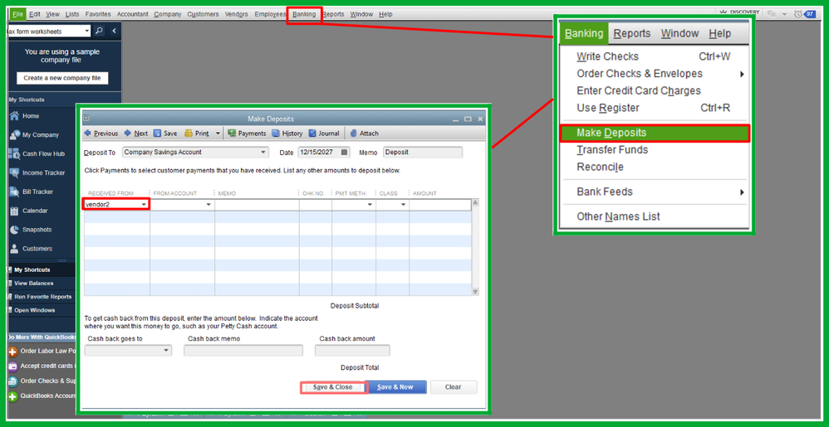Viewport: 829px width, 427px height.
Task: Go to Next deposit in toolbar
Action: pyautogui.click(x=136, y=133)
